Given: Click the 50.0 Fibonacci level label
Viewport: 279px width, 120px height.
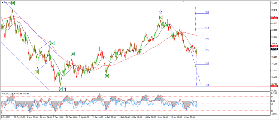Looking at the screenshot, I should [207, 39].
